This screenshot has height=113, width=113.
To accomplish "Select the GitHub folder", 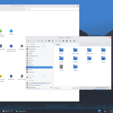I will tap(103, 51).
